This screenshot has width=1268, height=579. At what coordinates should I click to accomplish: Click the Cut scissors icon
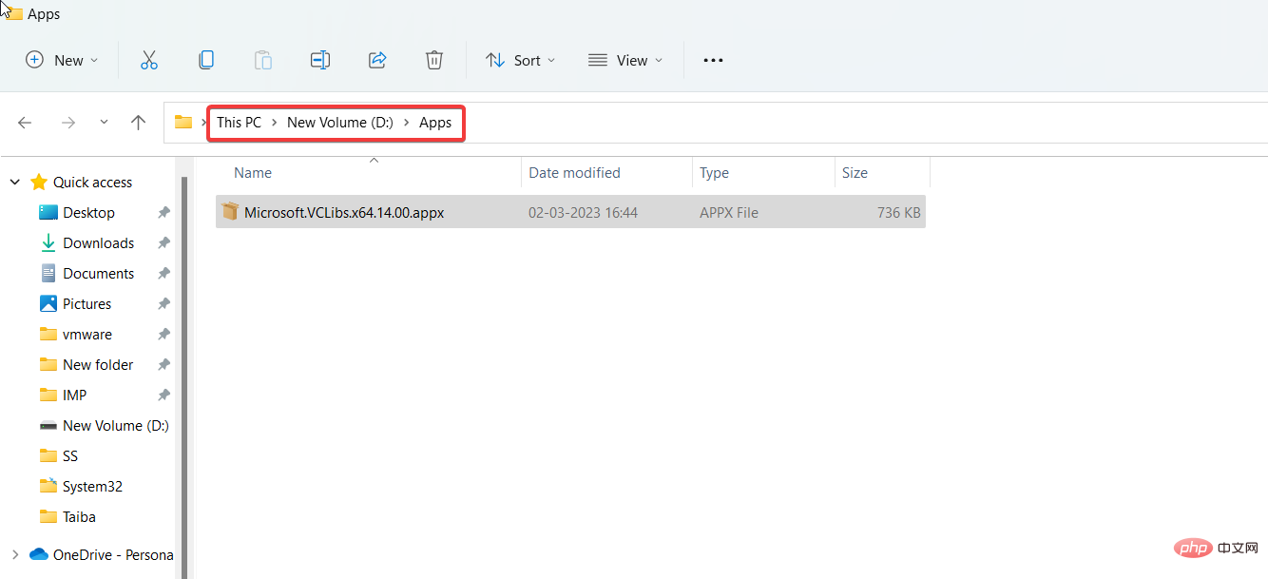pos(148,60)
